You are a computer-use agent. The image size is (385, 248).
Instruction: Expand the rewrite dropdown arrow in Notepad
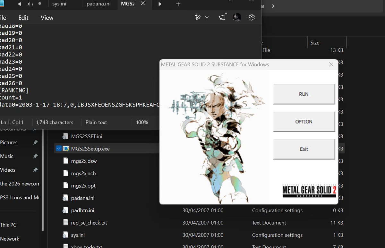(x=207, y=17)
